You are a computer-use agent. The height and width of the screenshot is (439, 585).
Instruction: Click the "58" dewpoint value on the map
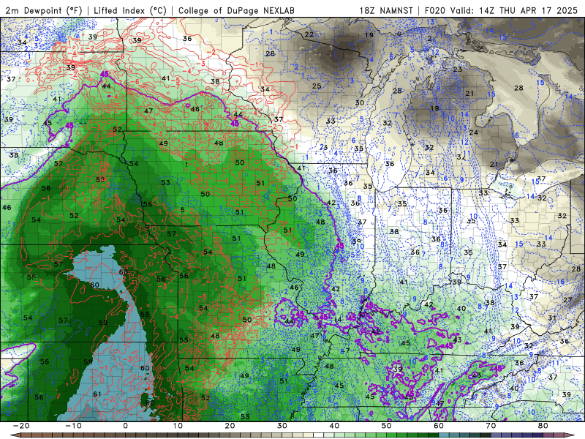(145, 315)
